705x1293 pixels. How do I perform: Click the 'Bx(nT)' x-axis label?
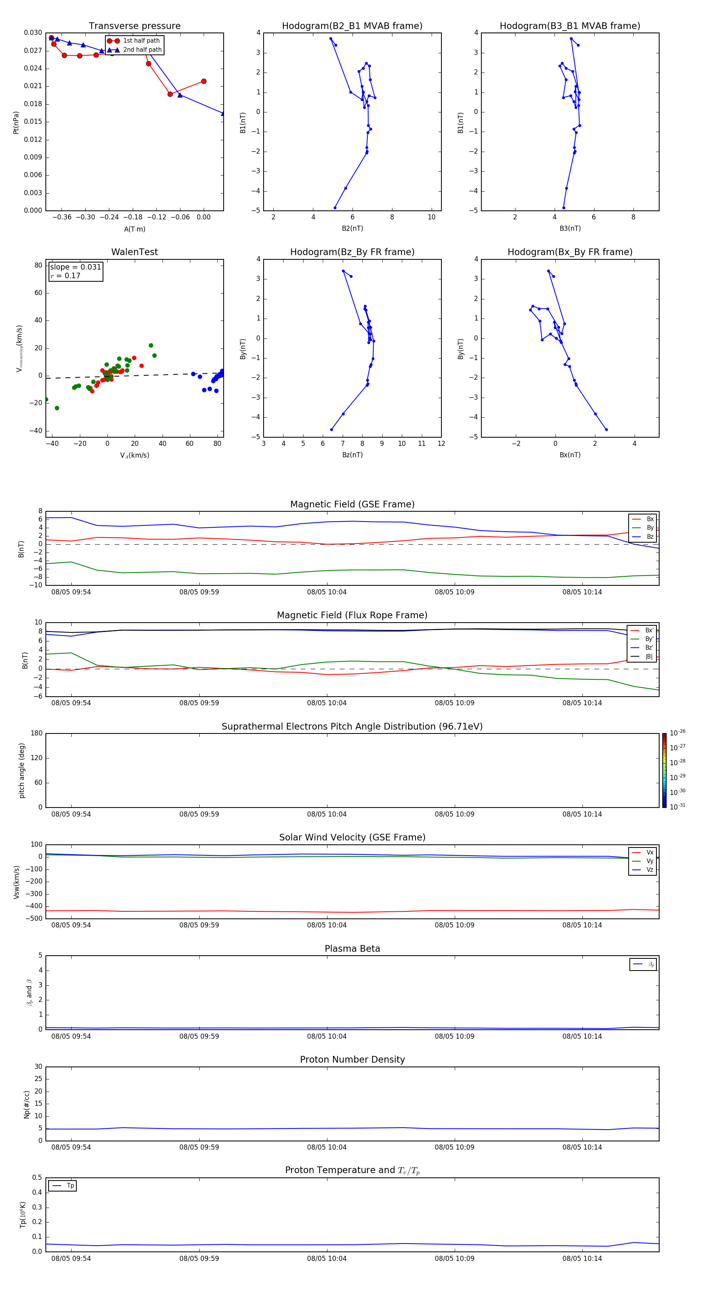[x=570, y=455]
